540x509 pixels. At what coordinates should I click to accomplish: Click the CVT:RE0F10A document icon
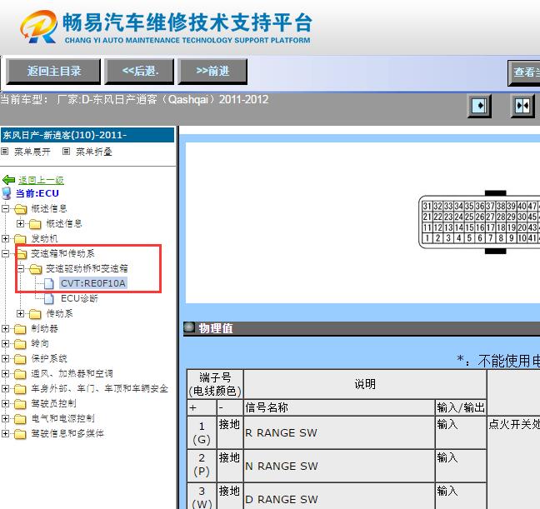49,284
